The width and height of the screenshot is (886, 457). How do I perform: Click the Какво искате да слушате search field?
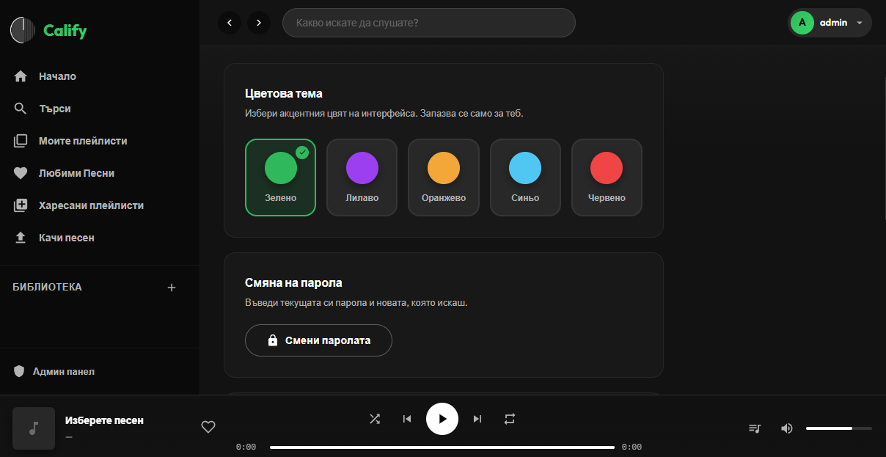429,23
